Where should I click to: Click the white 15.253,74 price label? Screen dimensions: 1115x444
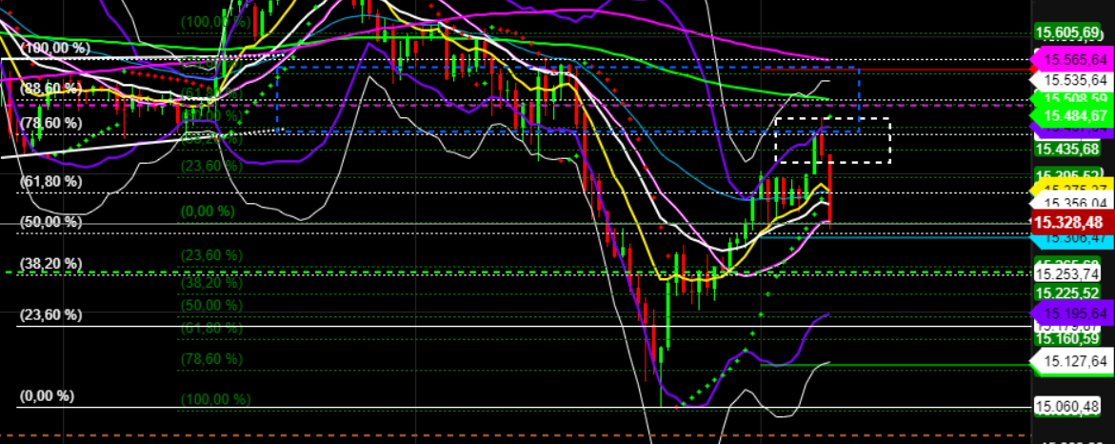[x=1067, y=274]
